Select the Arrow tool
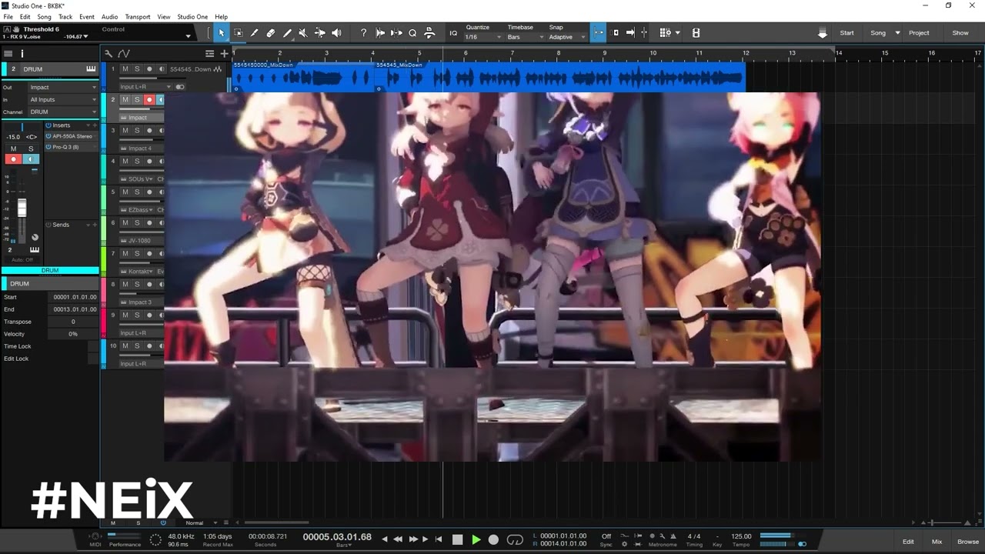985x554 pixels. click(222, 33)
